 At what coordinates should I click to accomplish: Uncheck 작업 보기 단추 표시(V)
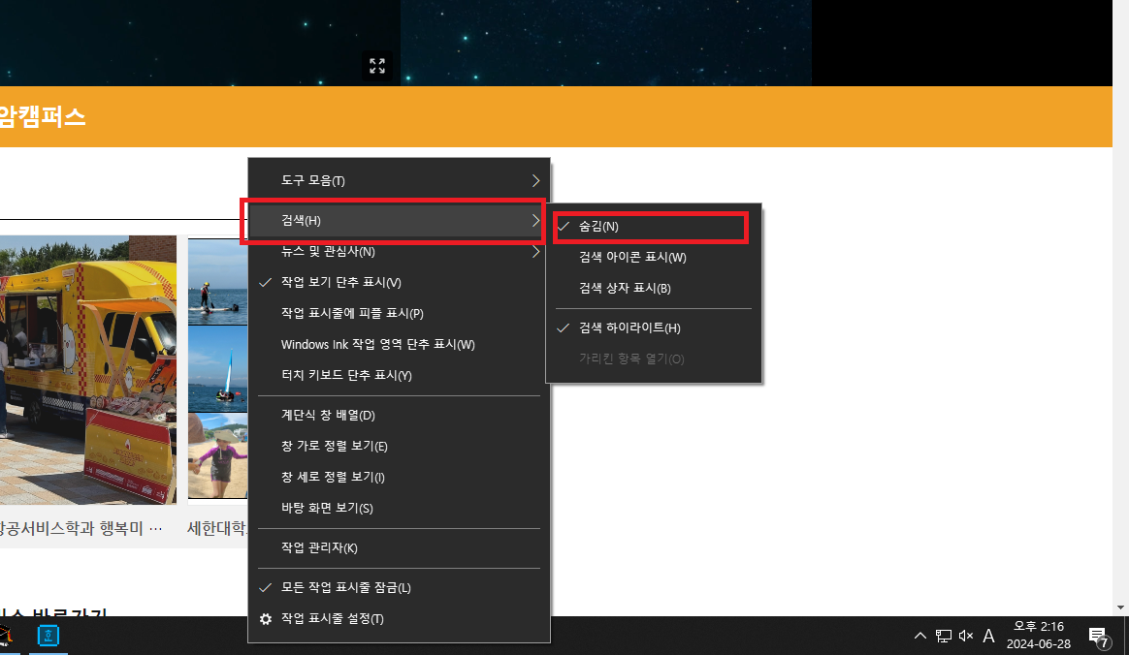click(340, 283)
